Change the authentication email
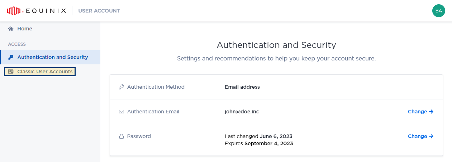 click(x=421, y=112)
